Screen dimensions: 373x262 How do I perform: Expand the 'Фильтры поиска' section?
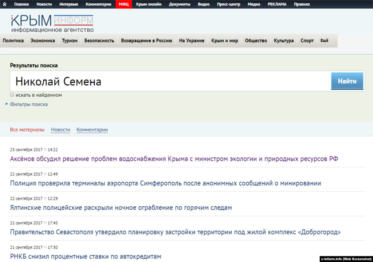[x=28, y=104]
